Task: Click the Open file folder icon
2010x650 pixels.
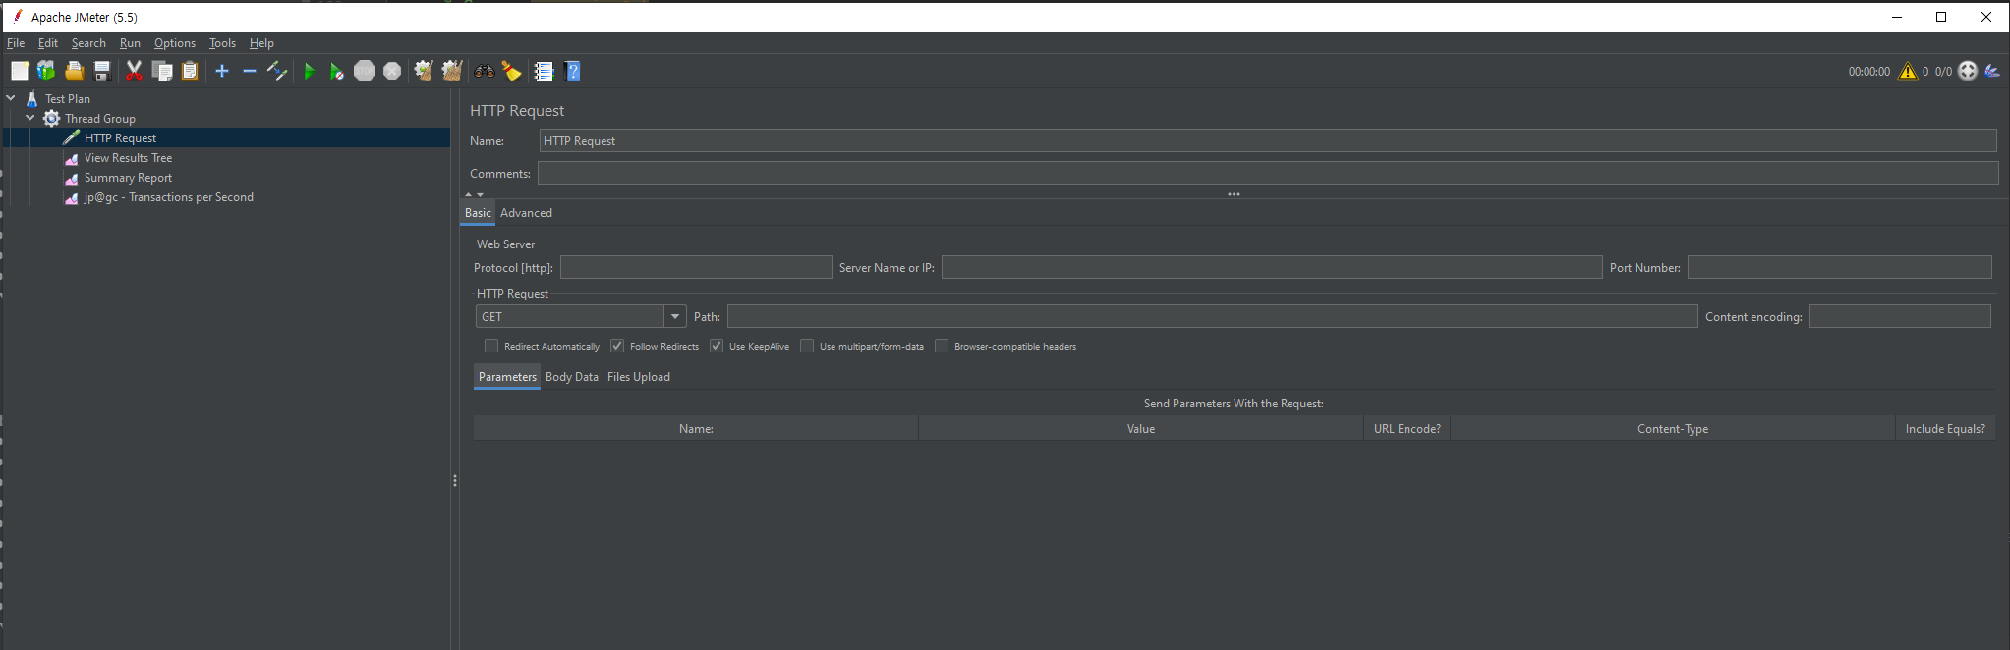Action: click(74, 71)
